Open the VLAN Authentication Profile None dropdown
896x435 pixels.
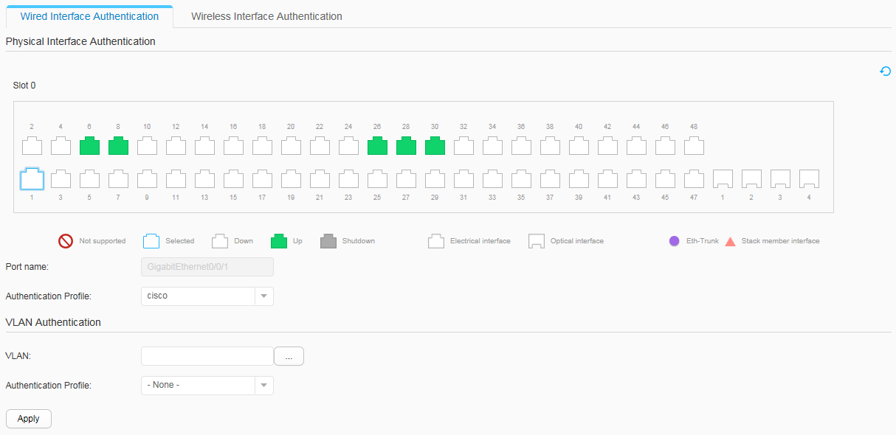[207, 385]
